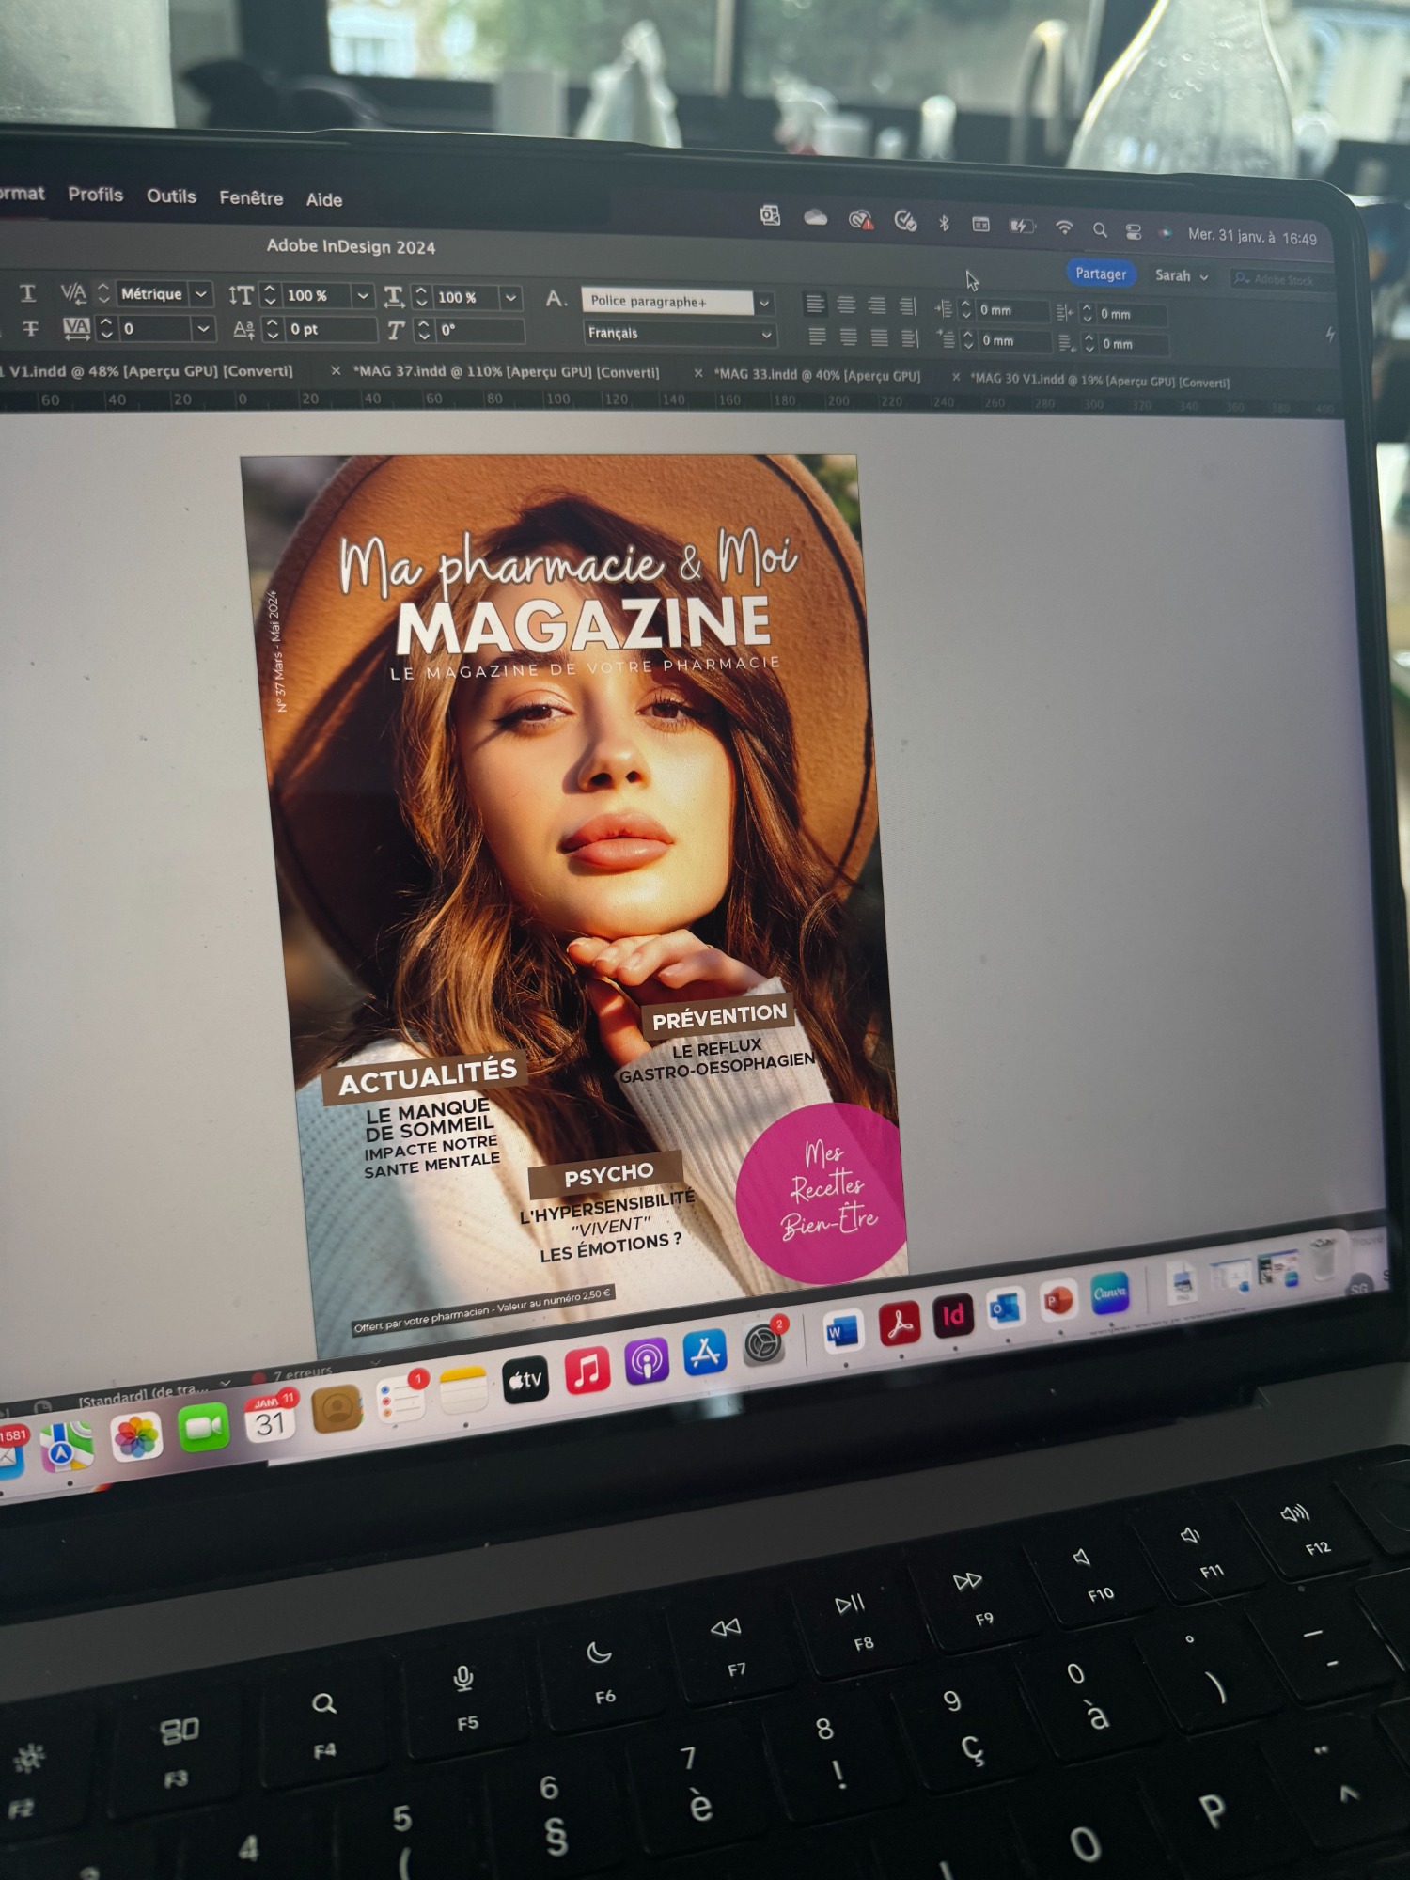Open the horizontal scale 100 % dropdown

tap(510, 299)
